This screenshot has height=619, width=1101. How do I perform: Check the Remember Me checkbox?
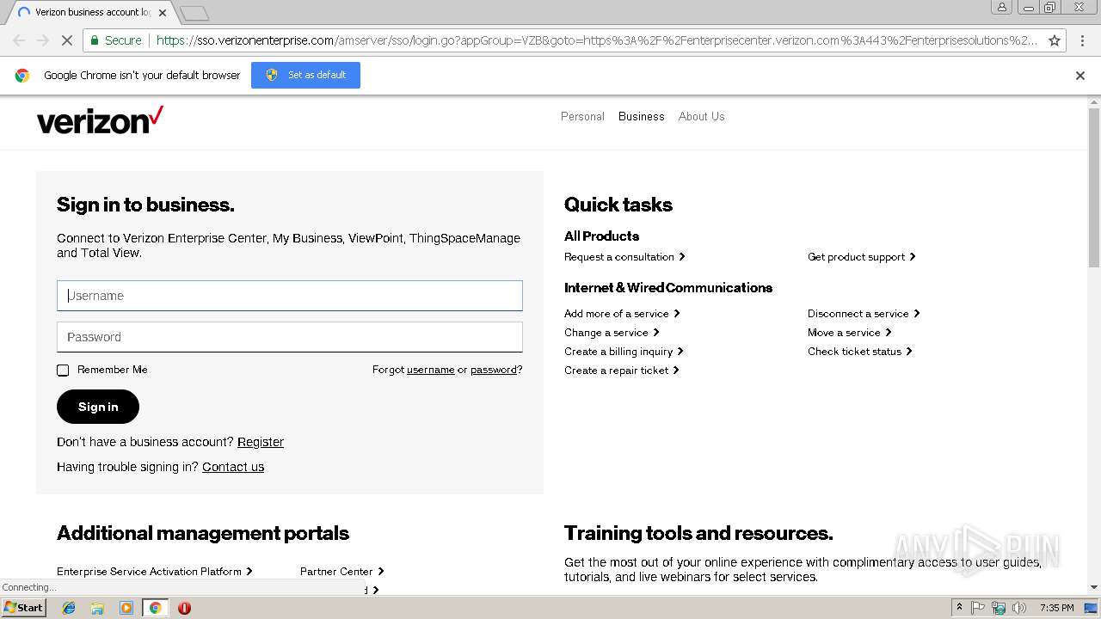(x=63, y=371)
